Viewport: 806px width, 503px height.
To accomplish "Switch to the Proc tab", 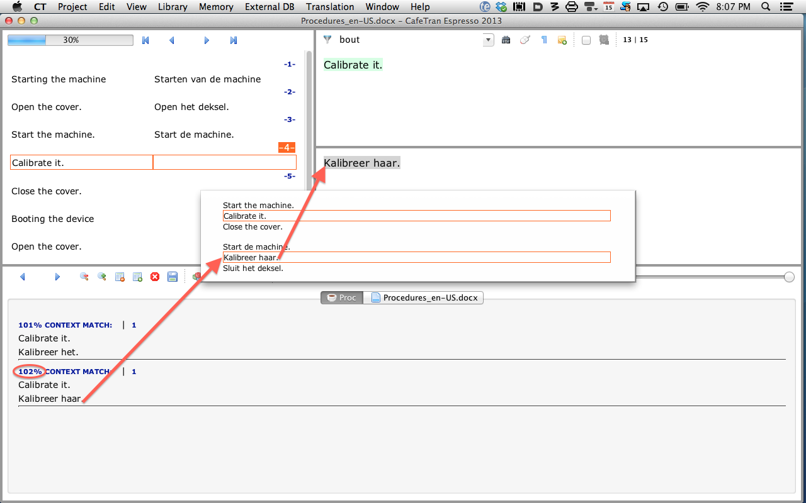I will [x=342, y=297].
